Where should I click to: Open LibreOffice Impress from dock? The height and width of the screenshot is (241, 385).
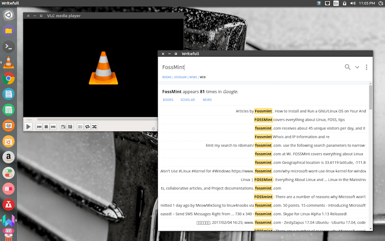(x=9, y=125)
